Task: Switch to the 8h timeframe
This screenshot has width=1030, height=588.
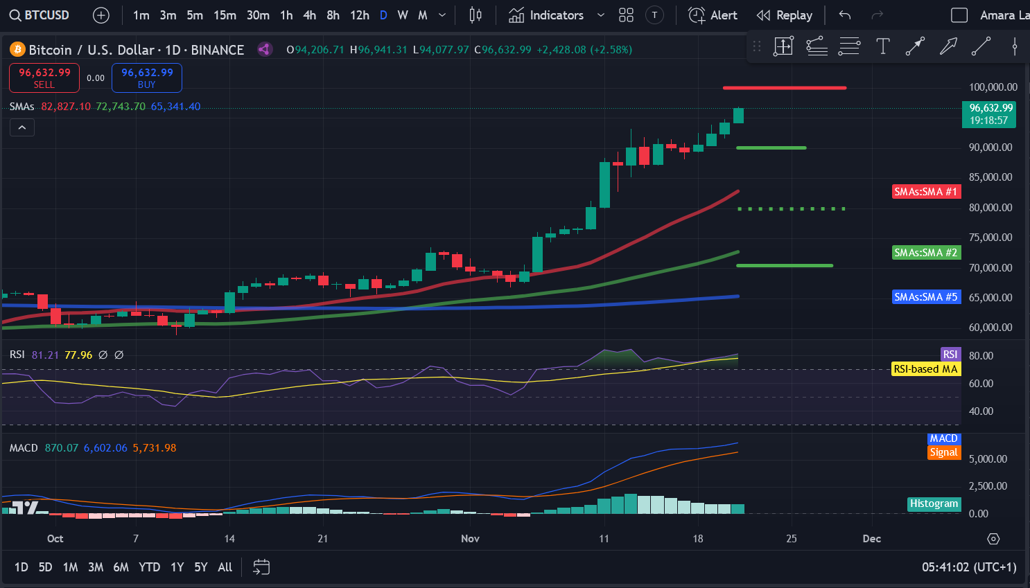Action: point(333,15)
